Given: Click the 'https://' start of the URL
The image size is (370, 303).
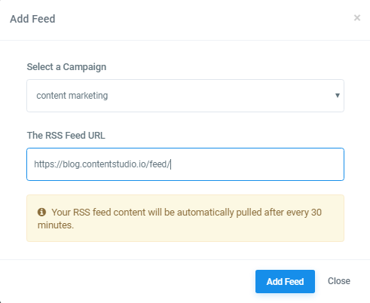Looking at the screenshot, I should pyautogui.click(x=48, y=164).
